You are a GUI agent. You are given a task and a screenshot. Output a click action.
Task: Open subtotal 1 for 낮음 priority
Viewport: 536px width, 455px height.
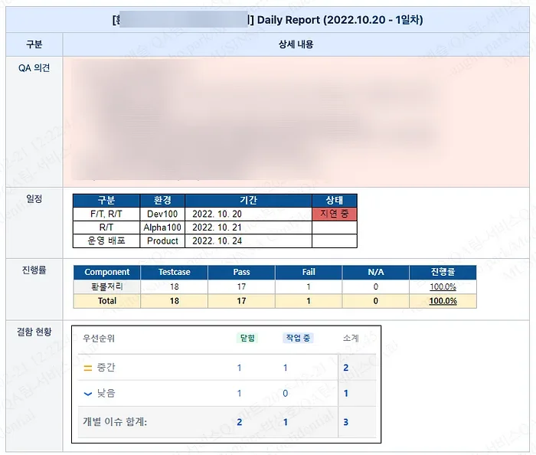point(345,394)
